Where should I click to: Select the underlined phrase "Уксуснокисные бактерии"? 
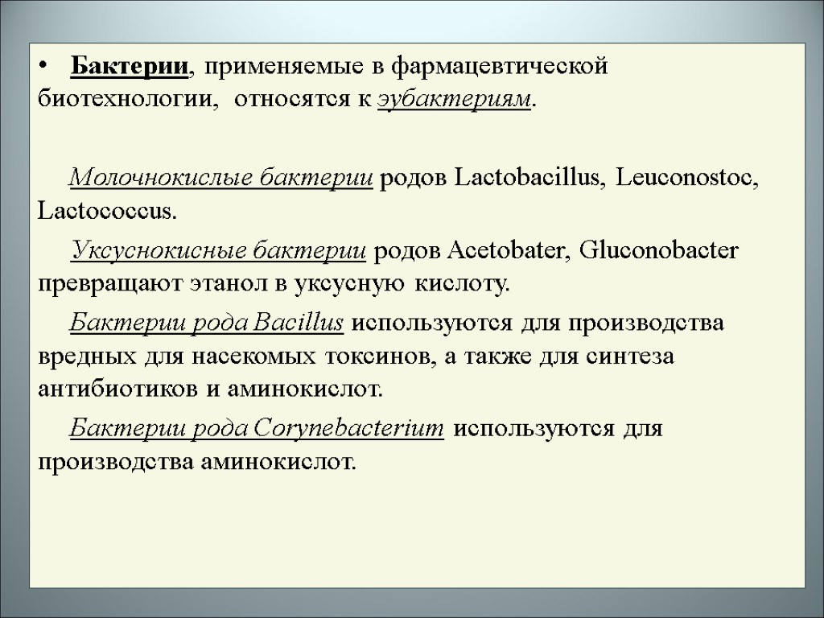tap(219, 251)
